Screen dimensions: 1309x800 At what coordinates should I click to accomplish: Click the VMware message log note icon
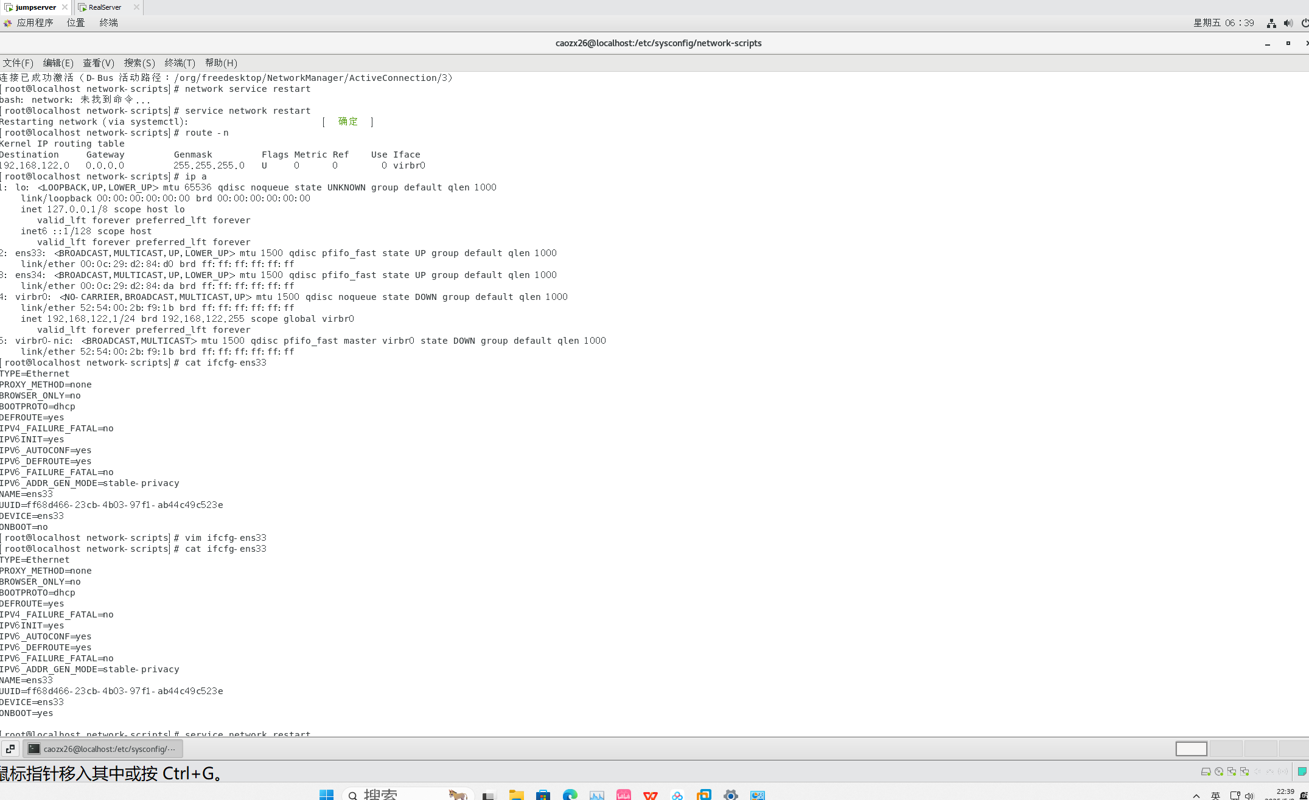(x=1302, y=771)
